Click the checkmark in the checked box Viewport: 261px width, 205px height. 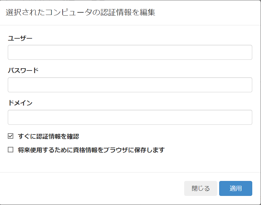(x=10, y=136)
